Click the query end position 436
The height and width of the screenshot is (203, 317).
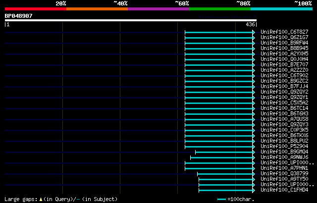250,24
